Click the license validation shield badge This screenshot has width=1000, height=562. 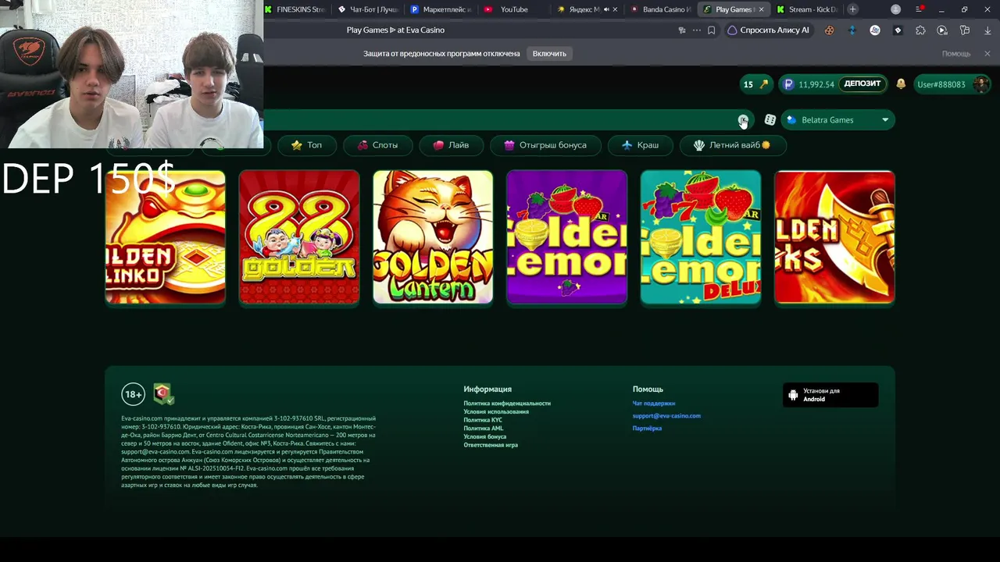pos(163,394)
